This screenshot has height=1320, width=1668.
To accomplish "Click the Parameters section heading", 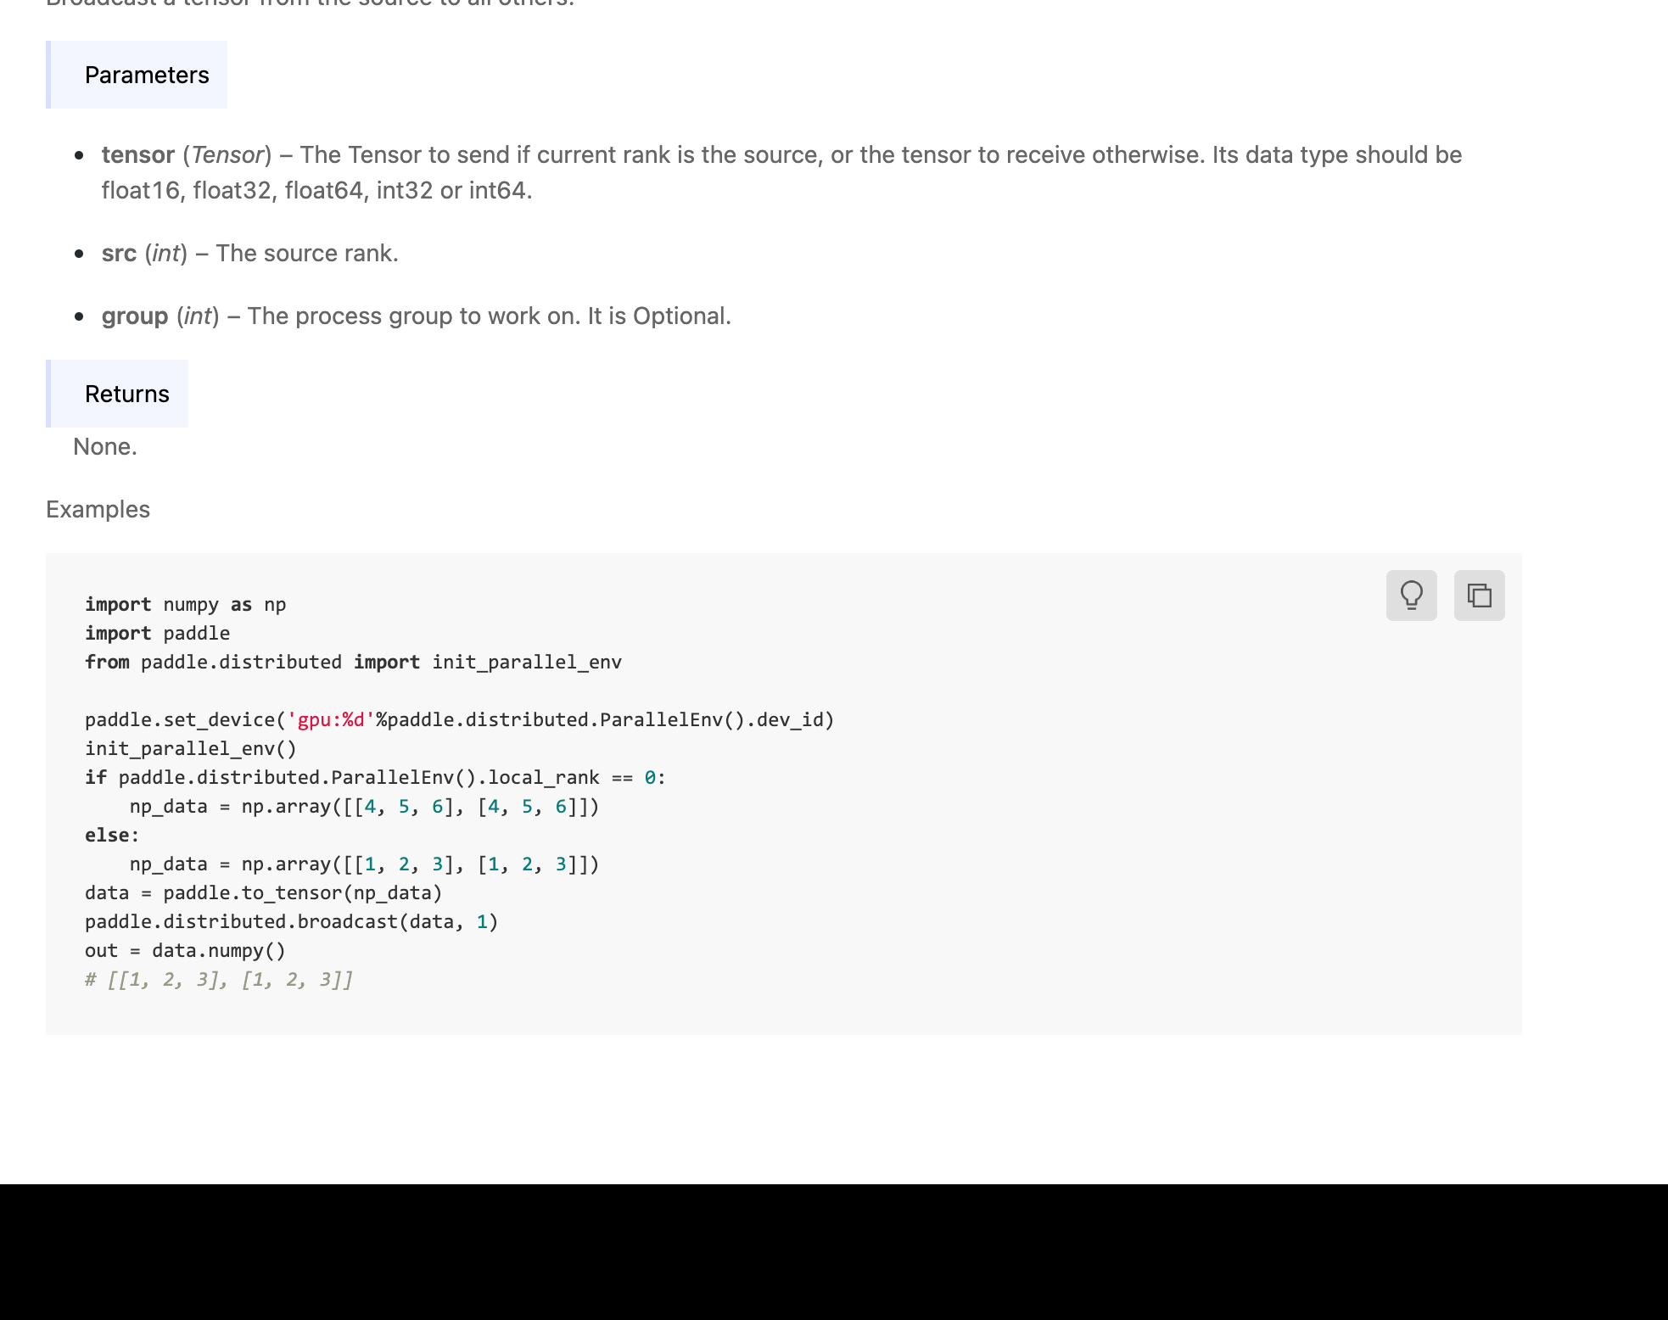I will pos(146,76).
